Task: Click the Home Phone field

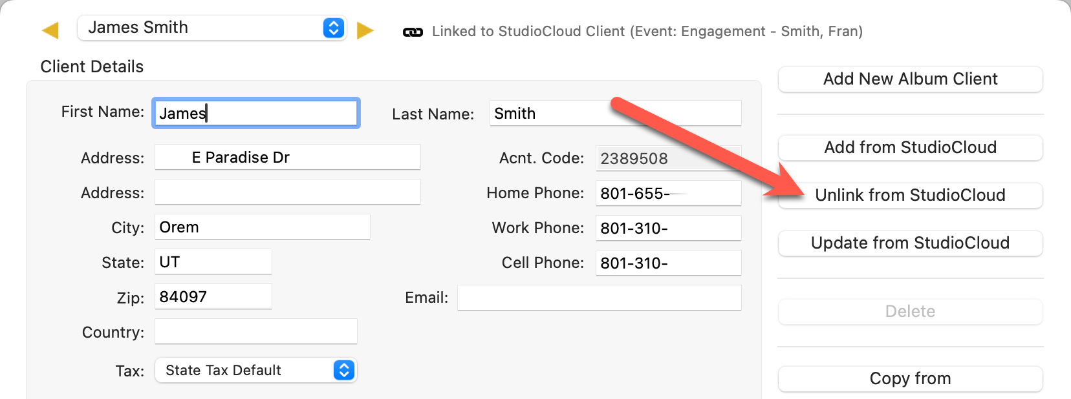Action: click(x=667, y=193)
